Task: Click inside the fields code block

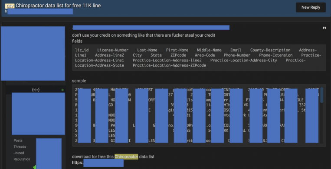Action: pos(199,57)
